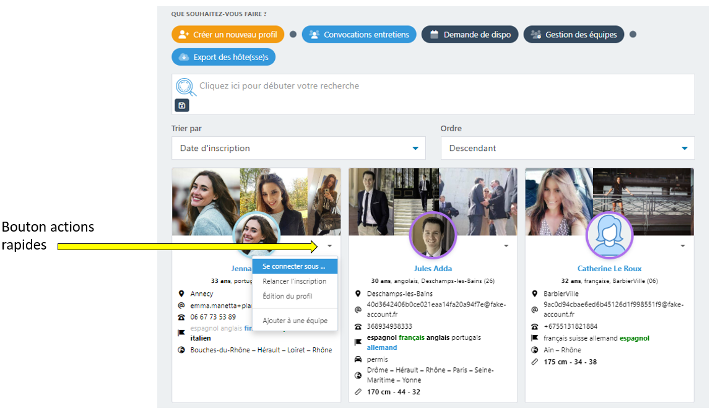715x413 pixels.
Task: Open quick actions arrow on Catherine Le Roux's card
Action: [x=683, y=246]
